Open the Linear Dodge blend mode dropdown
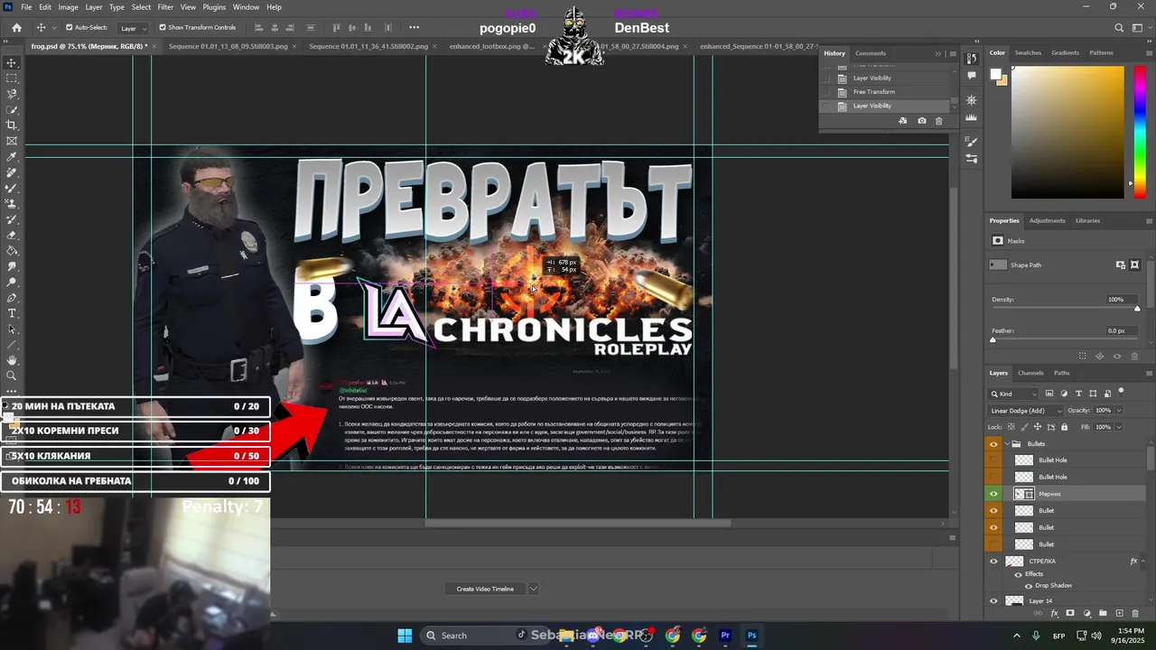Viewport: 1156px width, 650px height. click(1026, 411)
